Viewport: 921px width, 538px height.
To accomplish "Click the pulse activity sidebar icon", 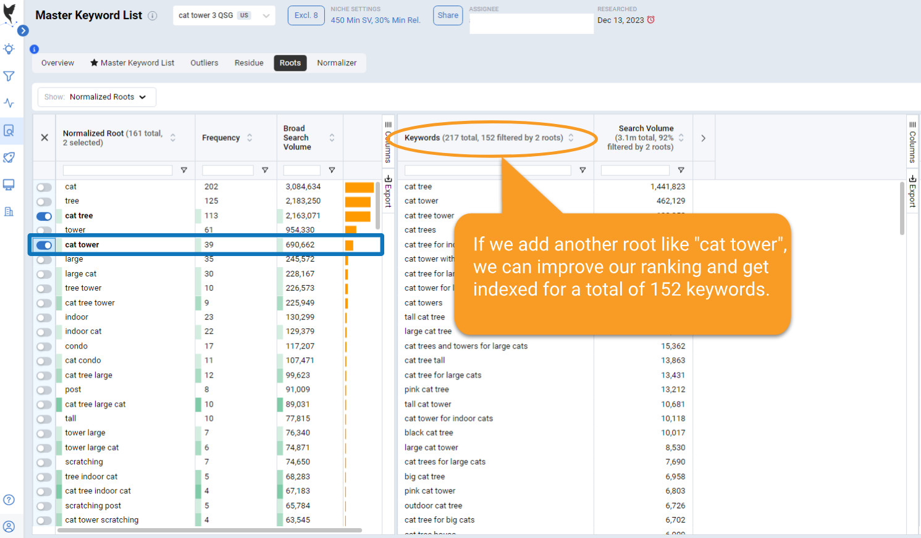I will point(9,103).
